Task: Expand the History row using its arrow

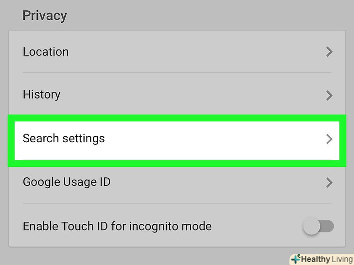Action: pos(329,95)
